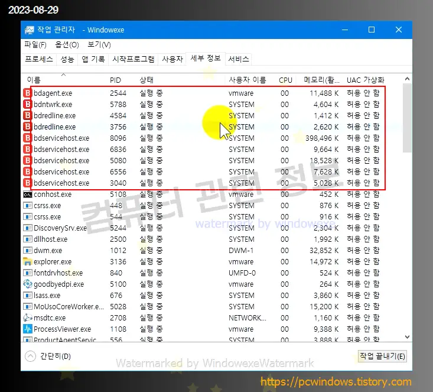Click the msdtc.exe icon

27,318
